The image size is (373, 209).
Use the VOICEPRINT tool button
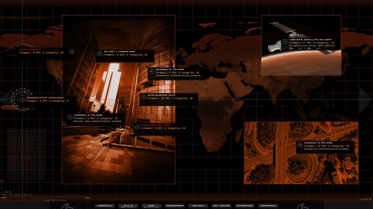click(x=175, y=206)
